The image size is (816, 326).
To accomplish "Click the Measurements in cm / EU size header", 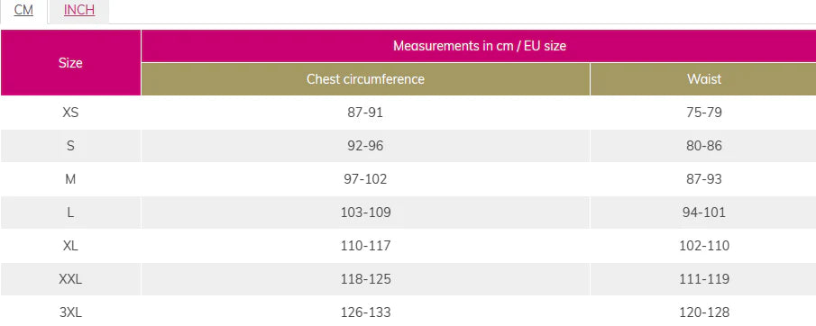I will 480,46.
